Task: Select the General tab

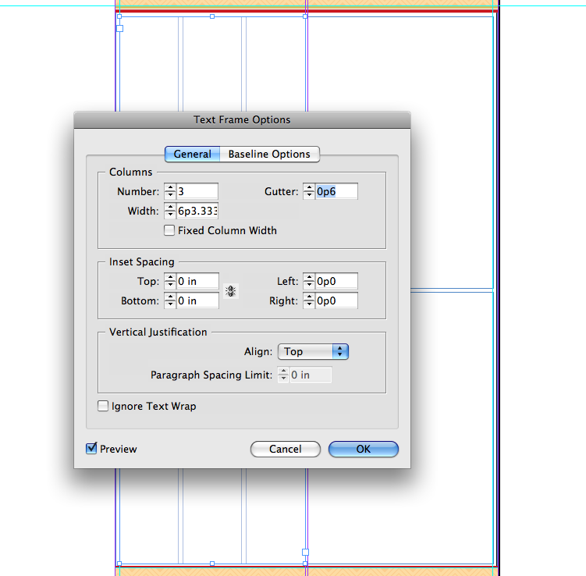Action: click(x=192, y=154)
